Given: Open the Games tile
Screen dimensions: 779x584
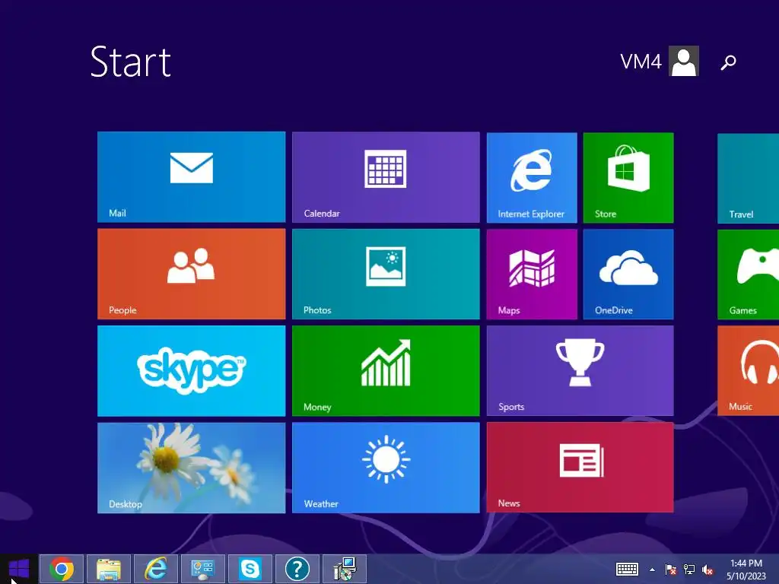Looking at the screenshot, I should tap(749, 274).
